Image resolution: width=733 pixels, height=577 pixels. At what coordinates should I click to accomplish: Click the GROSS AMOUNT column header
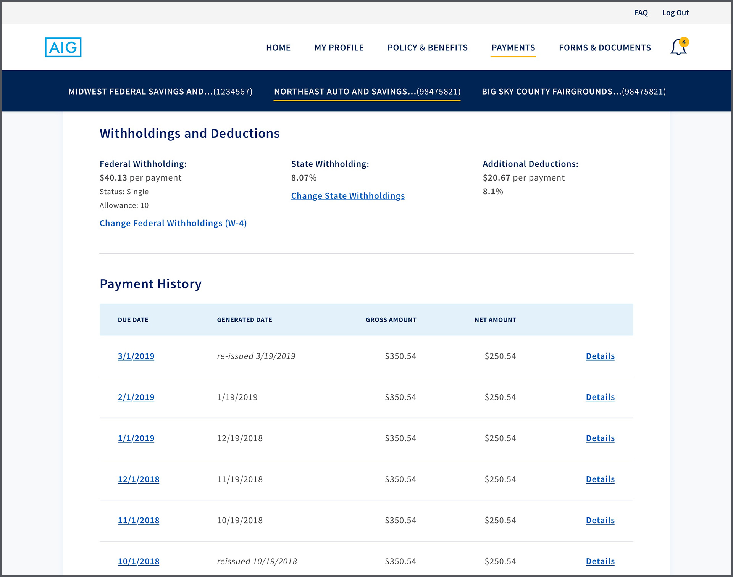391,320
